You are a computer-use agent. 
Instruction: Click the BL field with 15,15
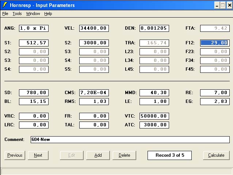34,101
